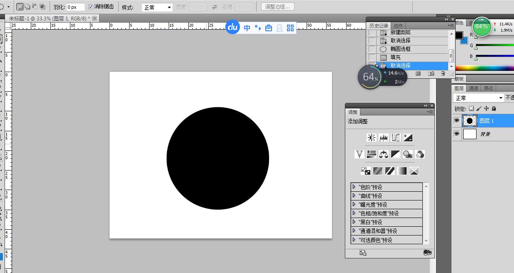Image resolution: width=514 pixels, height=273 pixels.
Task: Hide the 背景 layer using its eye icon
Action: coord(457,134)
